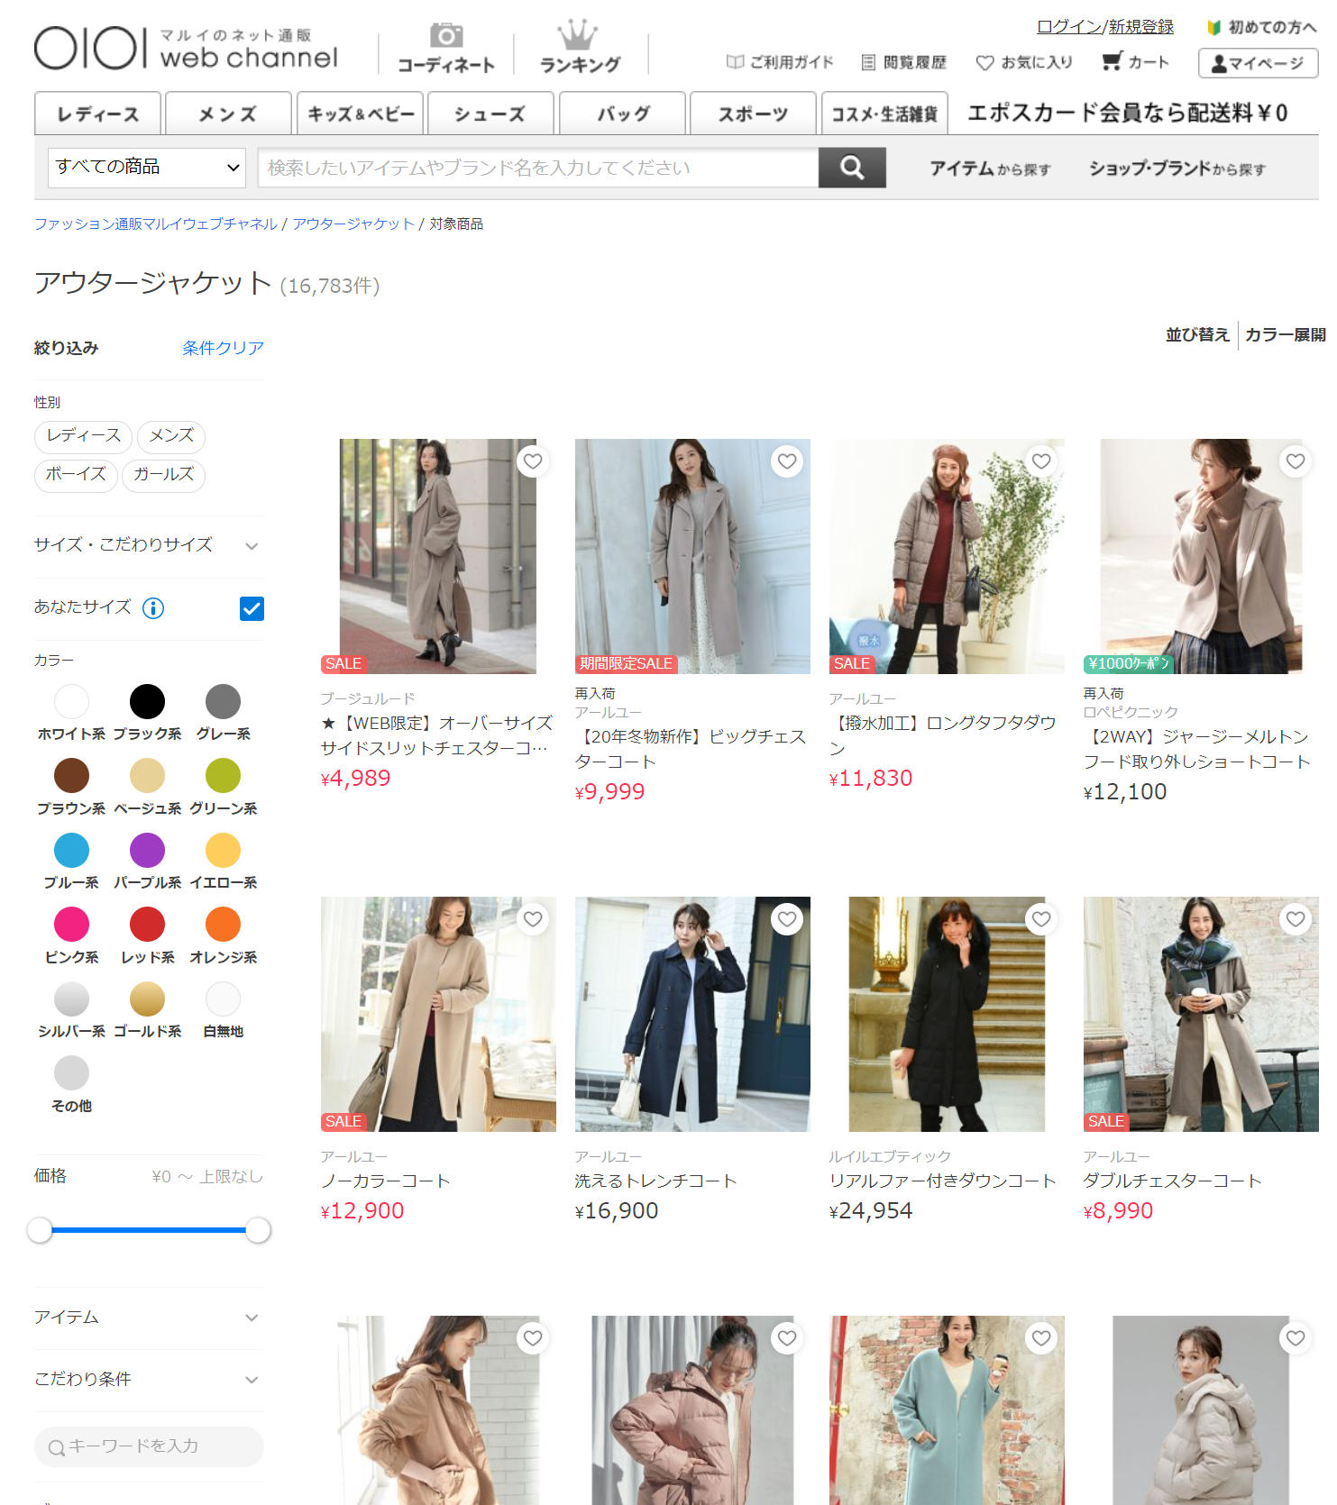Select the ブラウン系 color swatch
The height and width of the screenshot is (1505, 1337).
tap(71, 776)
